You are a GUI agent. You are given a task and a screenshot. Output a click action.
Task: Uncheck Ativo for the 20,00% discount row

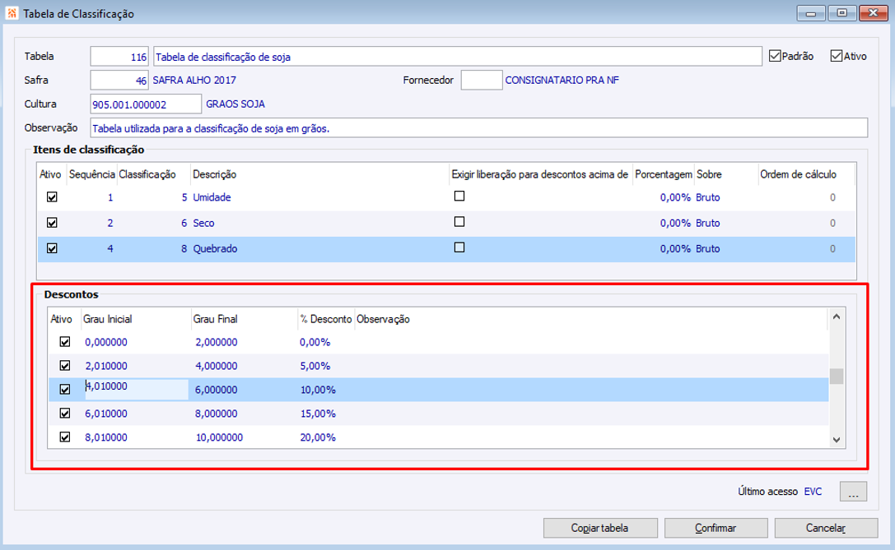[x=64, y=437]
